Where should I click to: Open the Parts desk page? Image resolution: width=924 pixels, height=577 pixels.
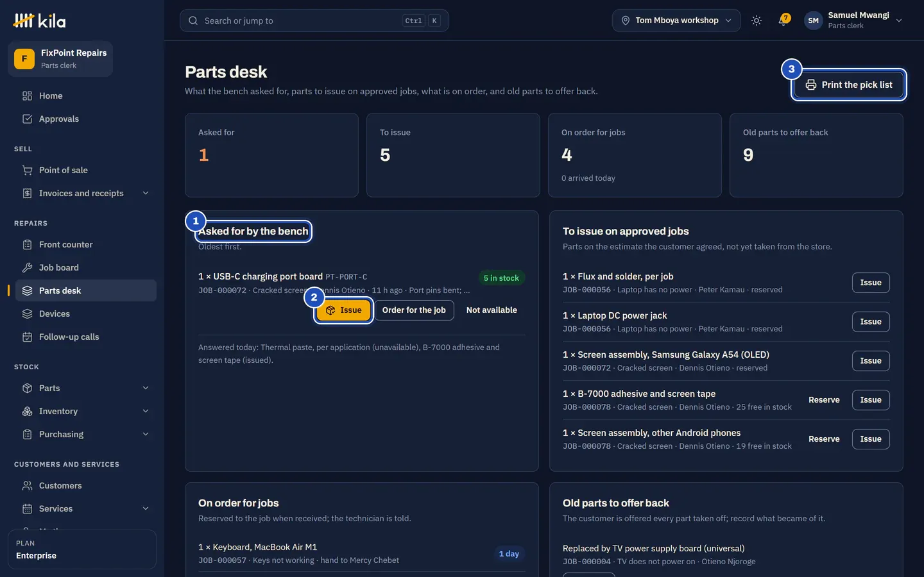(x=86, y=290)
